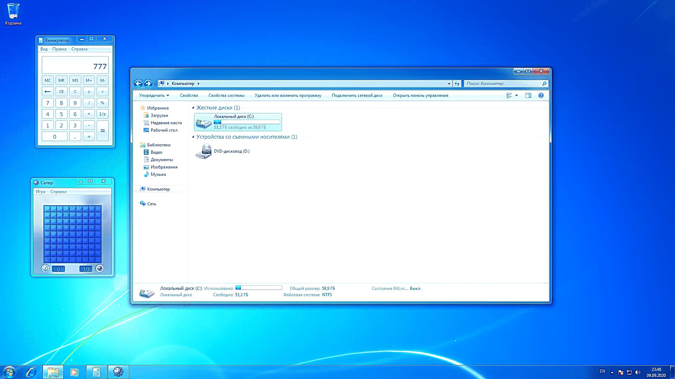Open the view options dropdown arrow
The height and width of the screenshot is (379, 675).
516,95
